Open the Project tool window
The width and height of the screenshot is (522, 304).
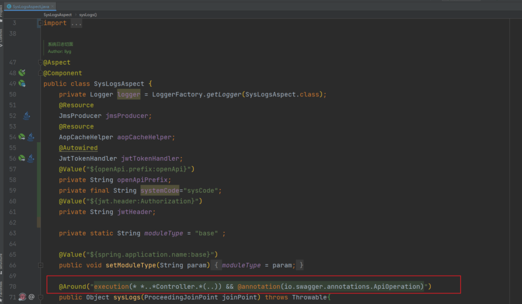(1, 10)
